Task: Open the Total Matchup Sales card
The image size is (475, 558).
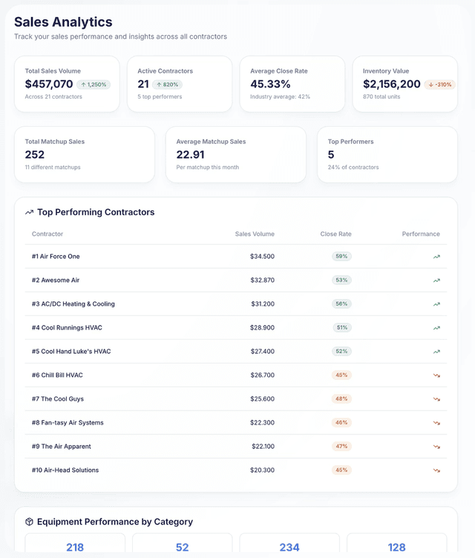Action: tap(85, 154)
